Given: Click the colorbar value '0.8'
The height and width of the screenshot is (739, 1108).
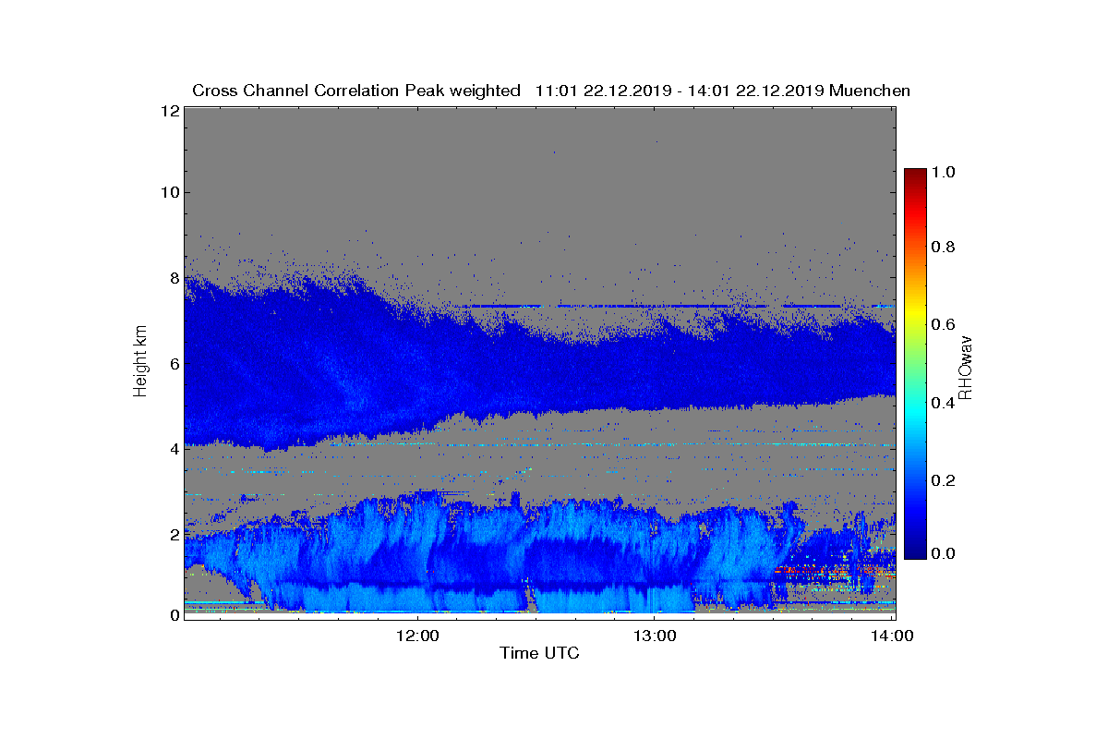Looking at the screenshot, I should click(x=944, y=248).
